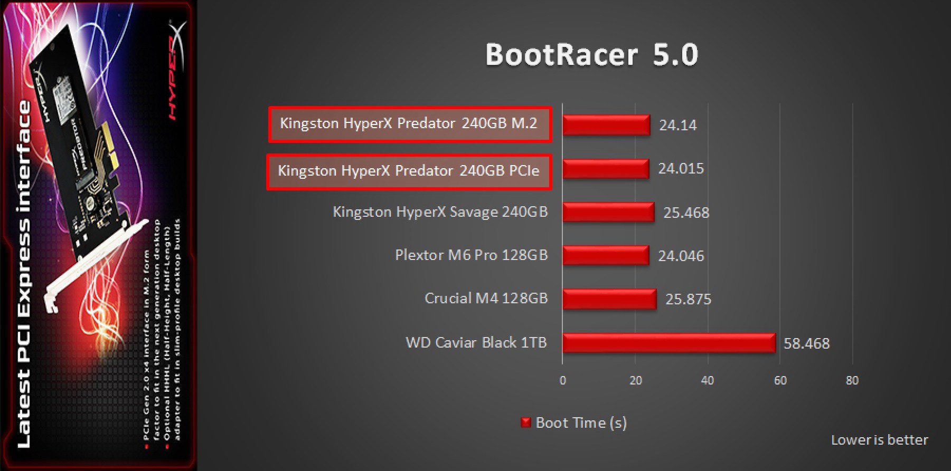Viewport: 951px width, 471px height.
Task: Click the Kingston HyperX Savage 240GB label
Action: pos(440,212)
